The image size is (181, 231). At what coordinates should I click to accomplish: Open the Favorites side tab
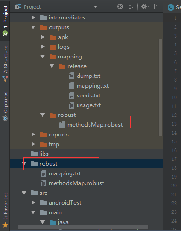pyautogui.click(x=6, y=210)
